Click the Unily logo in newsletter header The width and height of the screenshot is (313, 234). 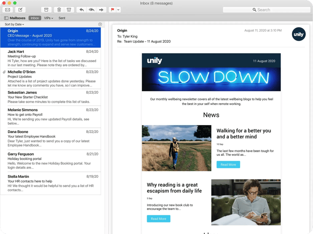(x=154, y=60)
